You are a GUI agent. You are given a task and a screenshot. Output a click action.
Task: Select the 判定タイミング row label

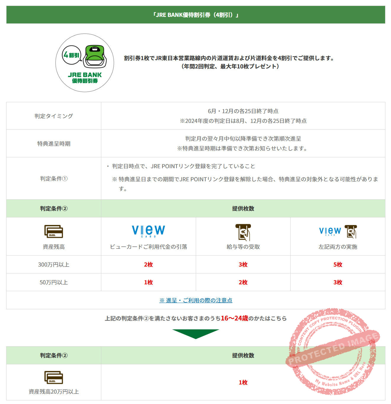(54, 116)
